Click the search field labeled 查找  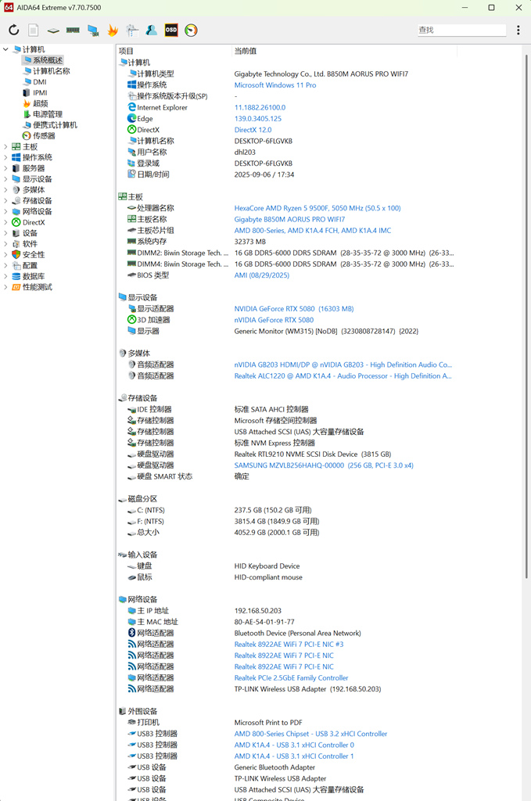coord(461,31)
